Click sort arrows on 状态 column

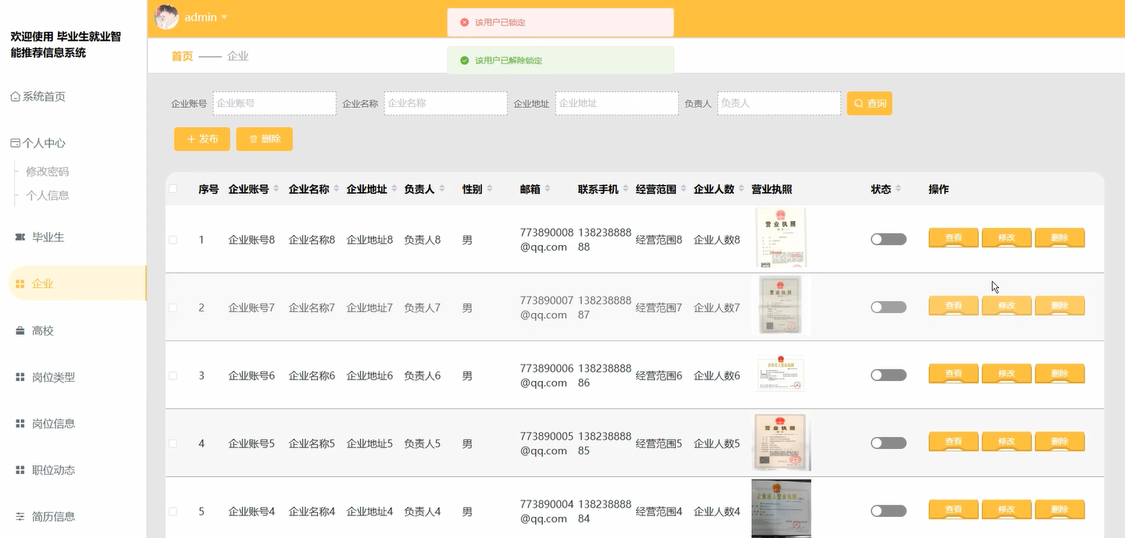(x=898, y=189)
